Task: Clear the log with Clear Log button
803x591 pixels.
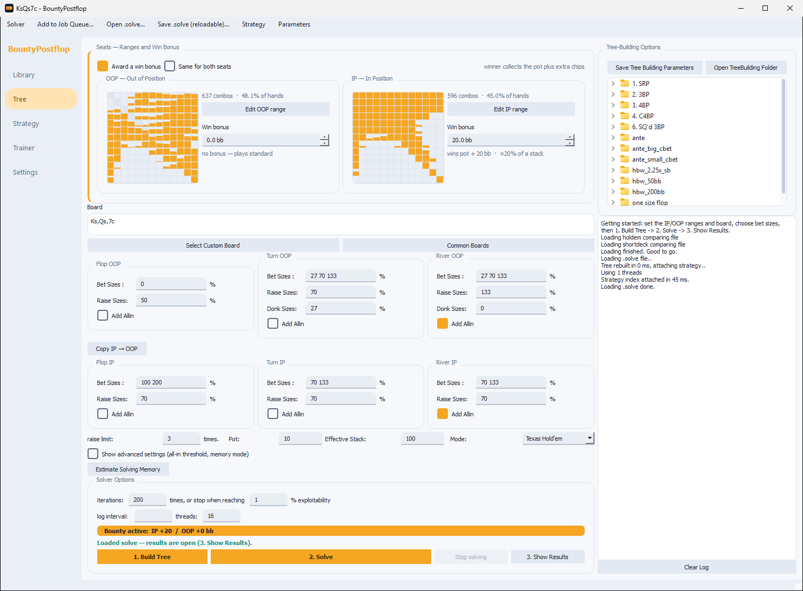Action: pyautogui.click(x=697, y=567)
